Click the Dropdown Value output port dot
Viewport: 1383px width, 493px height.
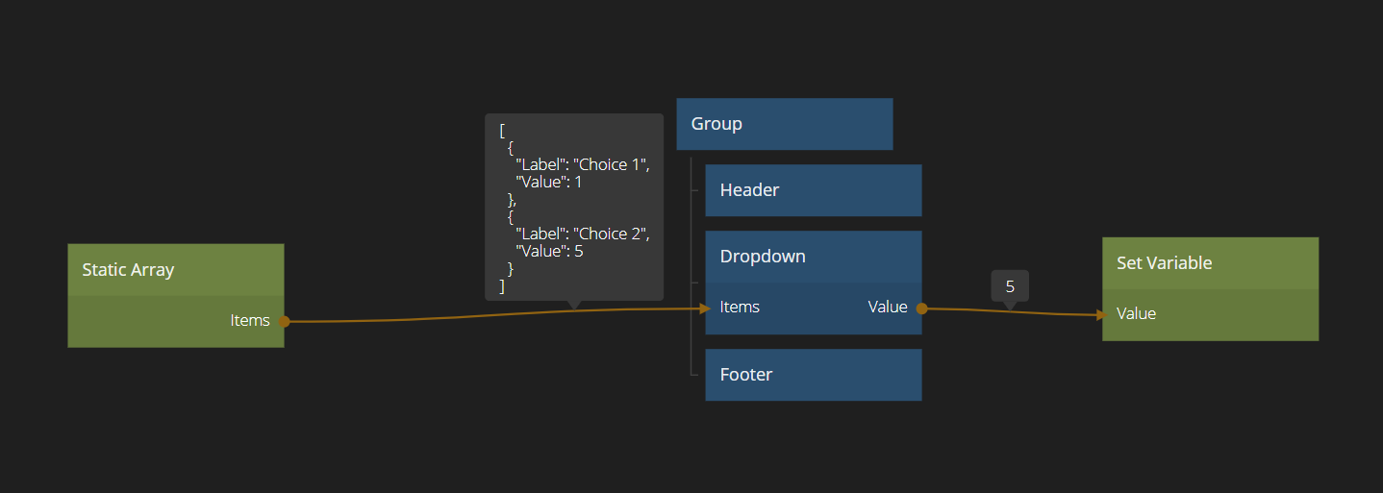(x=921, y=308)
